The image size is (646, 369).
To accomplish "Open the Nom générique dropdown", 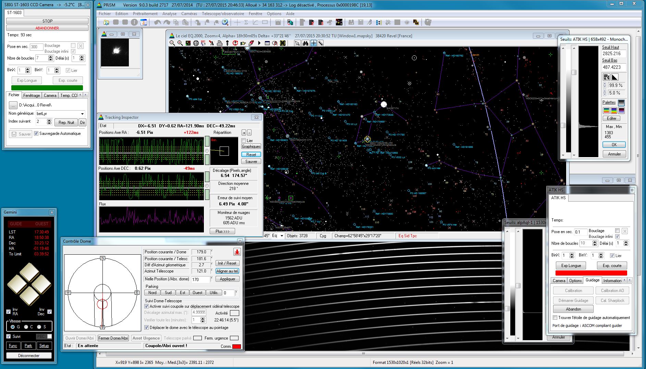I will click(82, 114).
